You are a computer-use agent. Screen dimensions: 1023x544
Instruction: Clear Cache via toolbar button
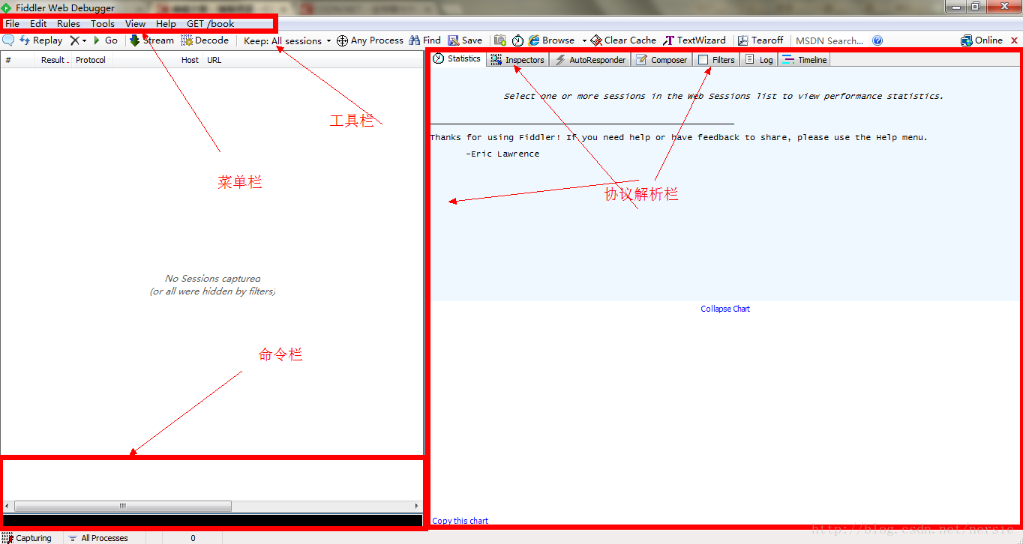(x=623, y=40)
